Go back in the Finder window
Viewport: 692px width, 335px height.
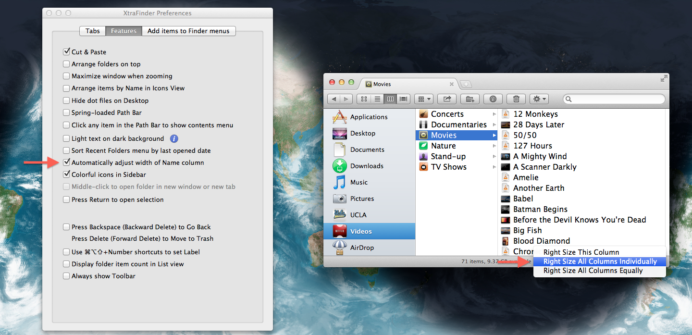click(x=334, y=99)
